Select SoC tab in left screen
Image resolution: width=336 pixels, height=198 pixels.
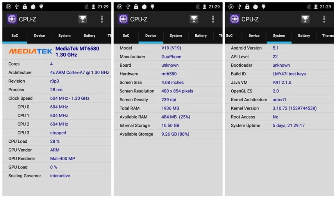tap(14, 35)
